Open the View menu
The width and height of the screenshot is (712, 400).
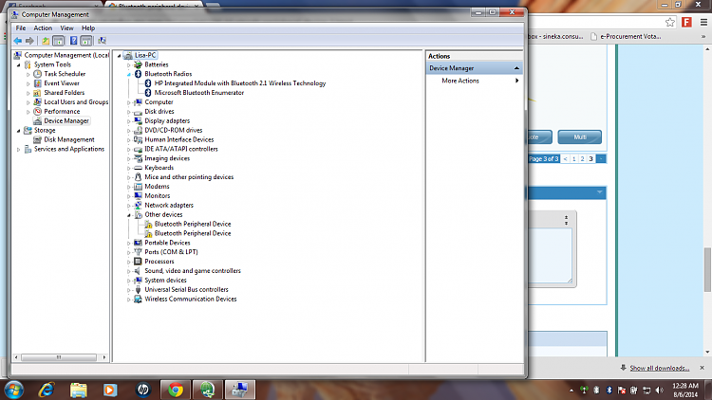pos(66,28)
